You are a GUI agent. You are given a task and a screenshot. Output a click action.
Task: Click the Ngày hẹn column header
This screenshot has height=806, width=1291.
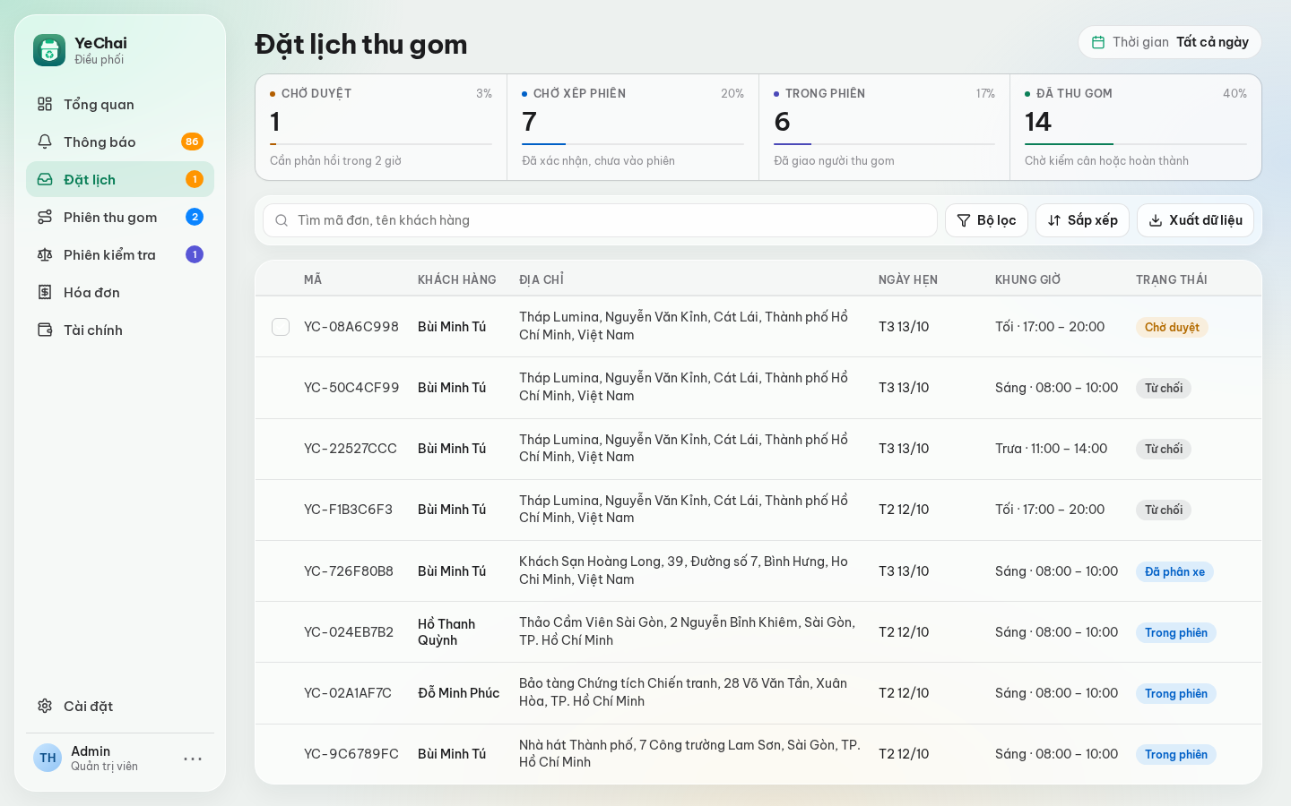(x=908, y=279)
